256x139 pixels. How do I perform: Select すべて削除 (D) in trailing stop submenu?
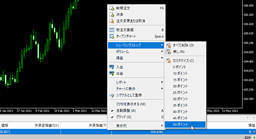(185, 45)
